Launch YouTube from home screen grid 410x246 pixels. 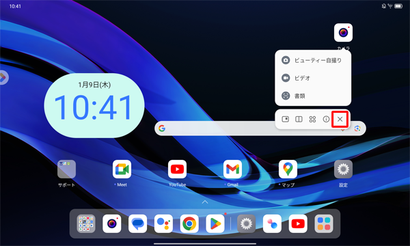(x=177, y=169)
